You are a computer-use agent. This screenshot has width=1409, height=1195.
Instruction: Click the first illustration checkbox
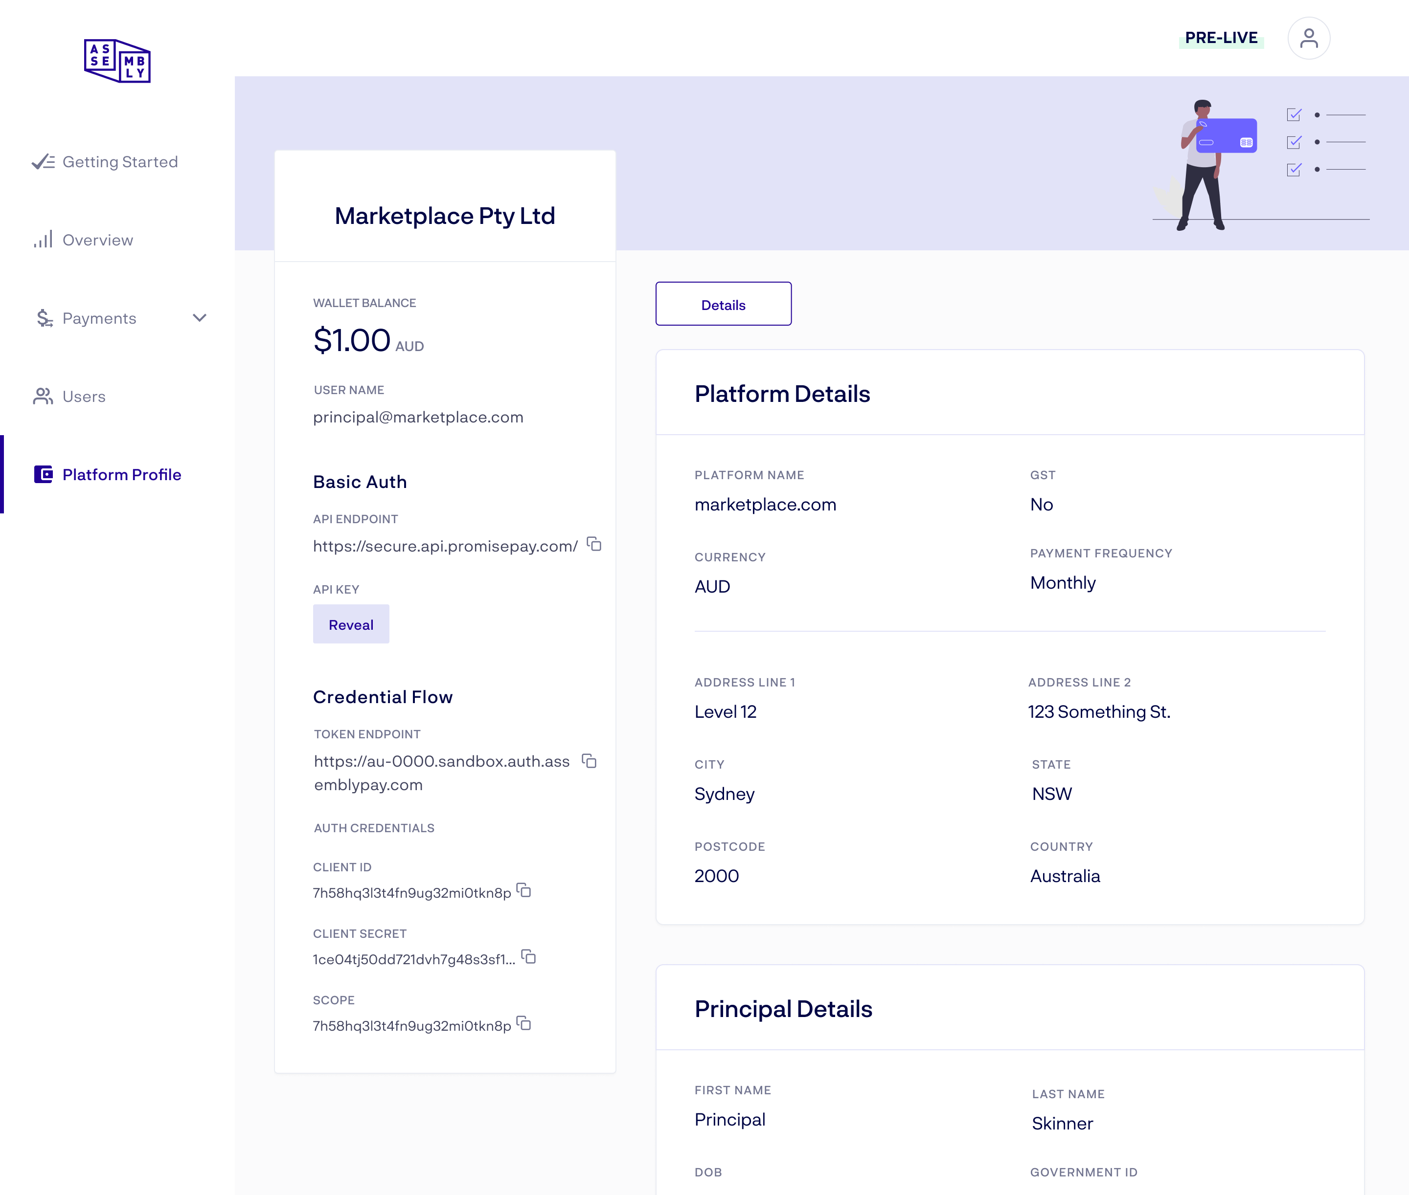click(x=1294, y=114)
